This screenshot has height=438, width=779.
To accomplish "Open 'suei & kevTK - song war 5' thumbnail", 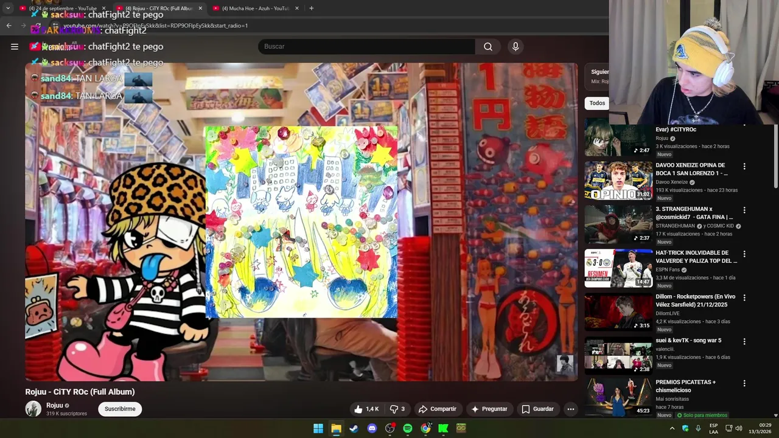I will click(x=618, y=356).
